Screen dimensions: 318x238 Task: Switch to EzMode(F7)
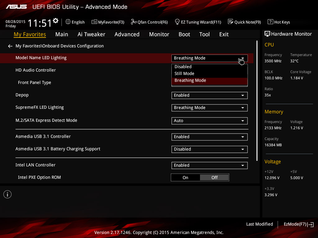coord(299,224)
